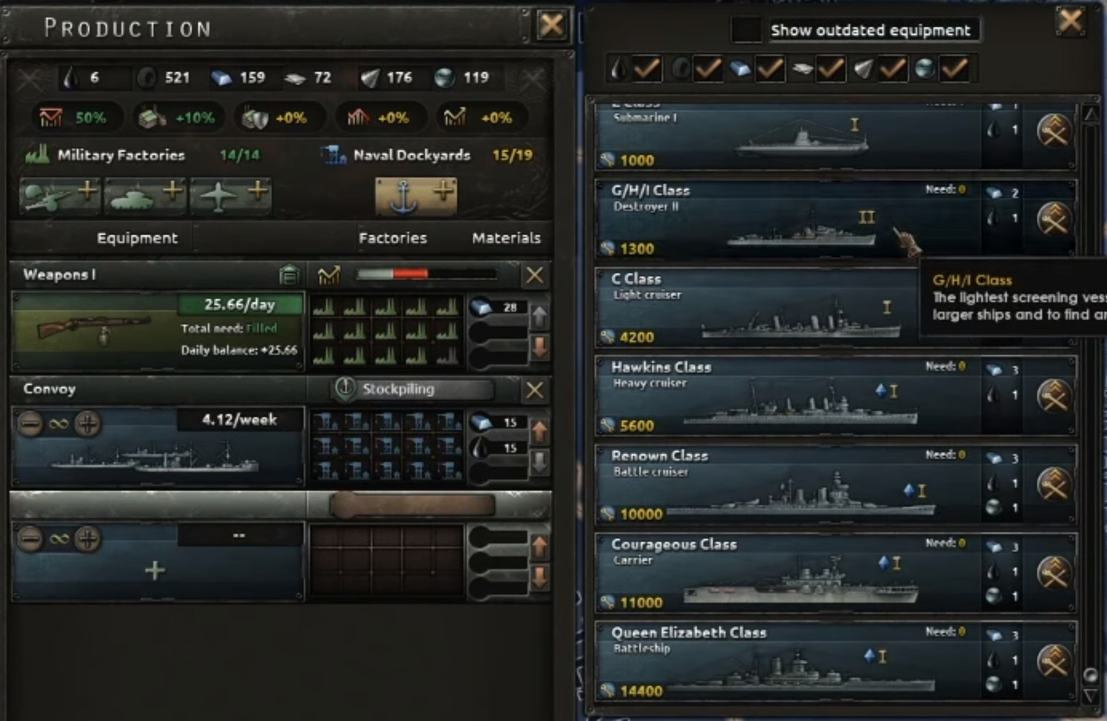Click Weapons I production efficiency bar

[x=427, y=274]
